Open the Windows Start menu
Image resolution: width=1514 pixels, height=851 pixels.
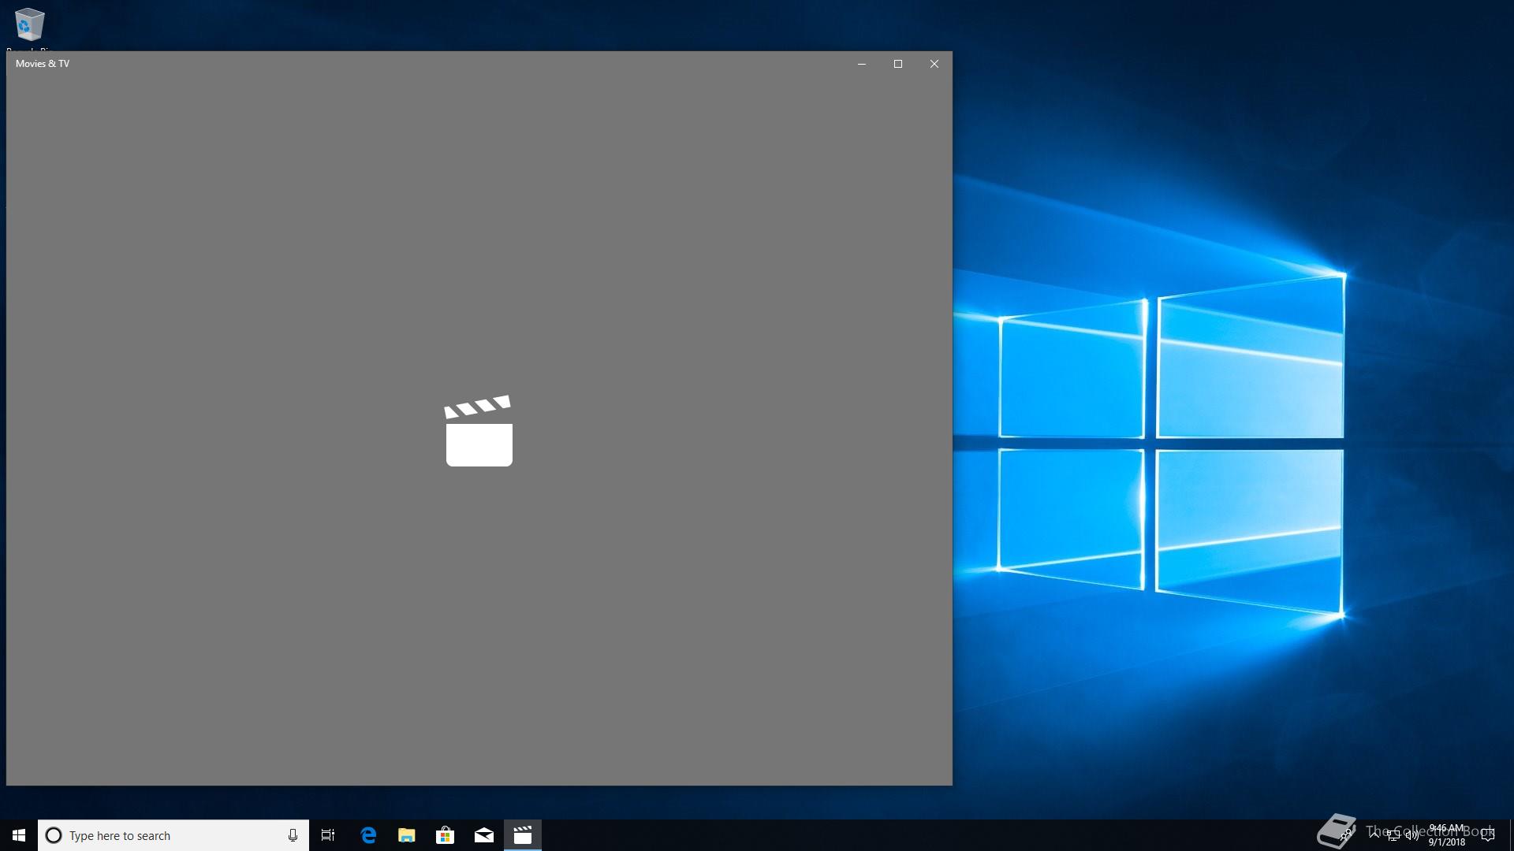(19, 835)
